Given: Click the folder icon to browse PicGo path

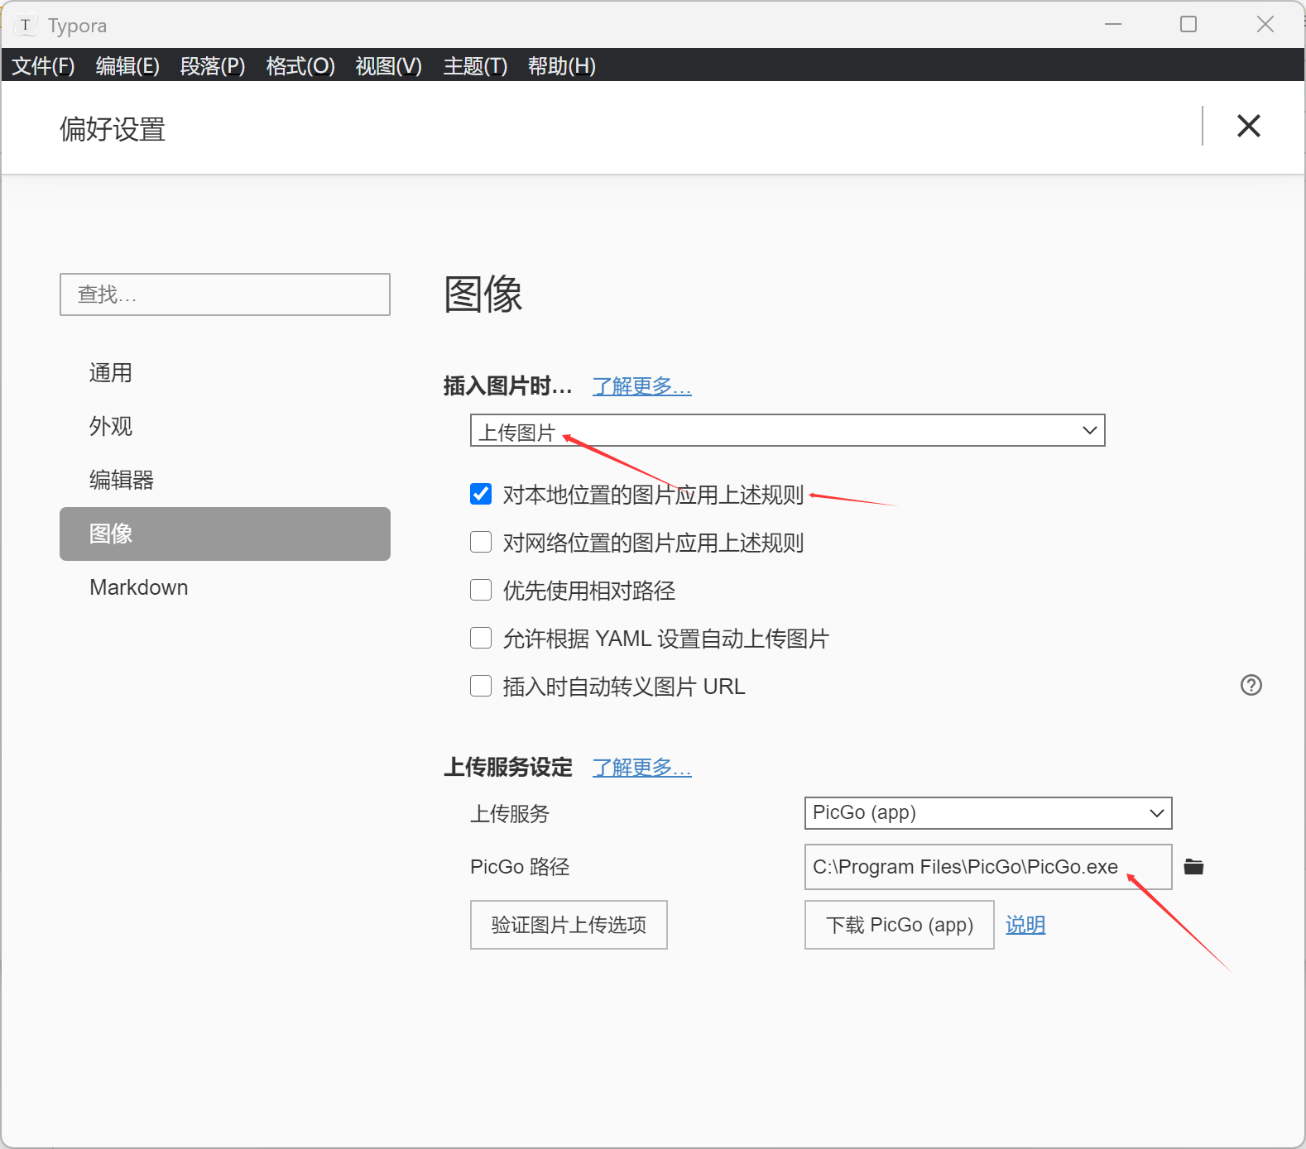Looking at the screenshot, I should click(x=1193, y=867).
